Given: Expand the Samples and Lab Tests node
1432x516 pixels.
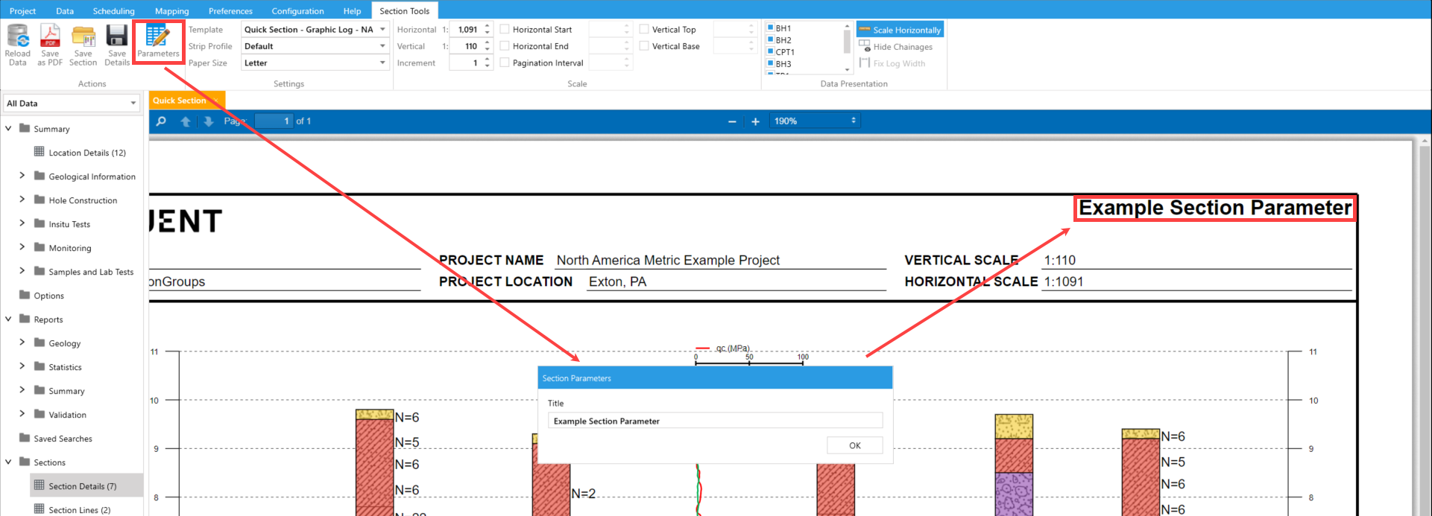Looking at the screenshot, I should [x=22, y=271].
